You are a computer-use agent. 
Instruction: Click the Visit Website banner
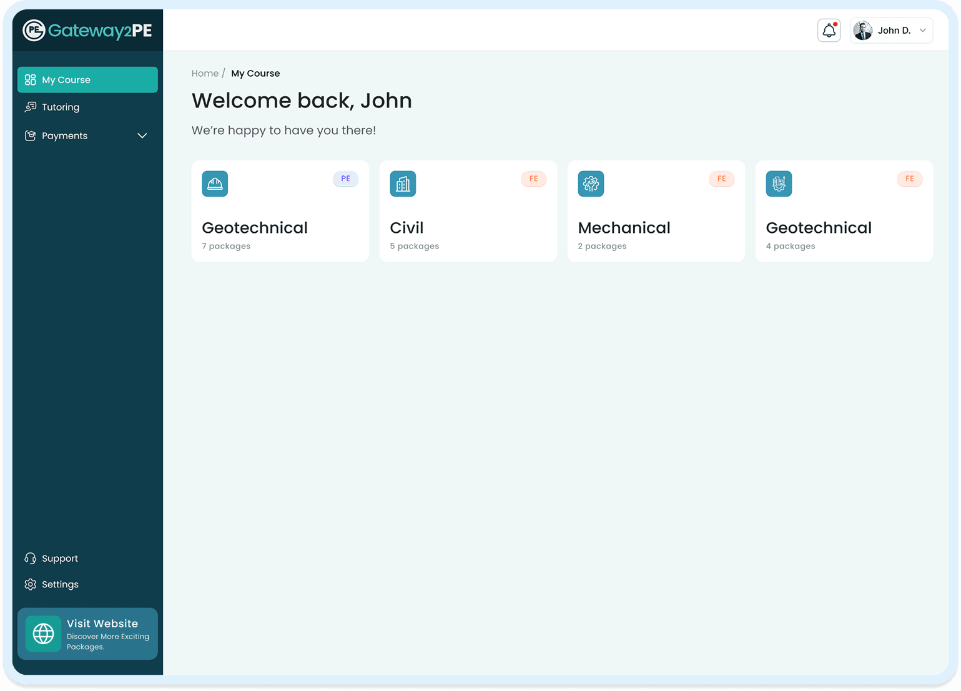click(87, 634)
